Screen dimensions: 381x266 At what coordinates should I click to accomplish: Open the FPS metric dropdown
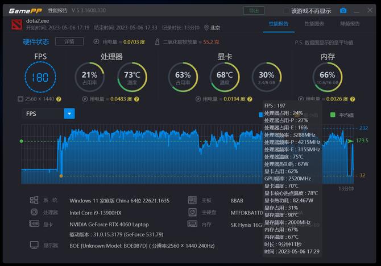[69, 113]
